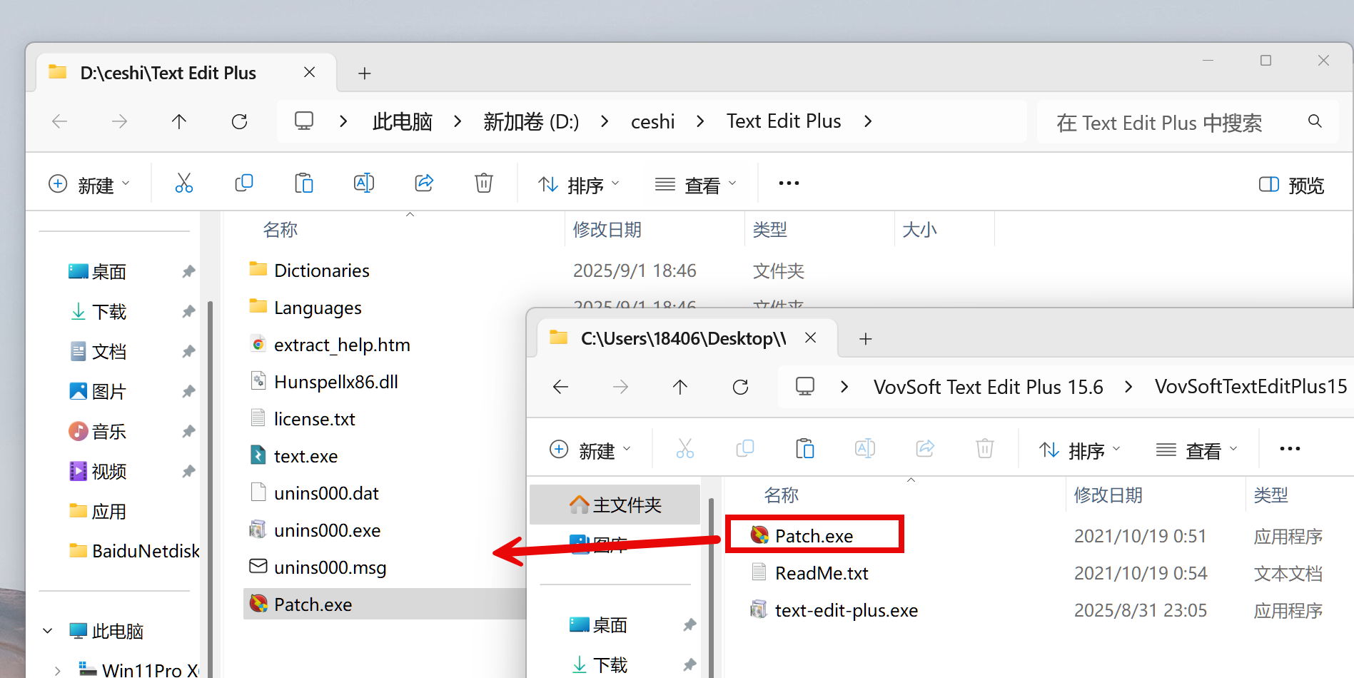Click the Cut scissors icon in back window toolbar

point(183,183)
